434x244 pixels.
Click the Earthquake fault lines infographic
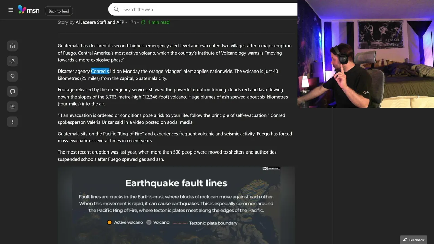coord(176,205)
